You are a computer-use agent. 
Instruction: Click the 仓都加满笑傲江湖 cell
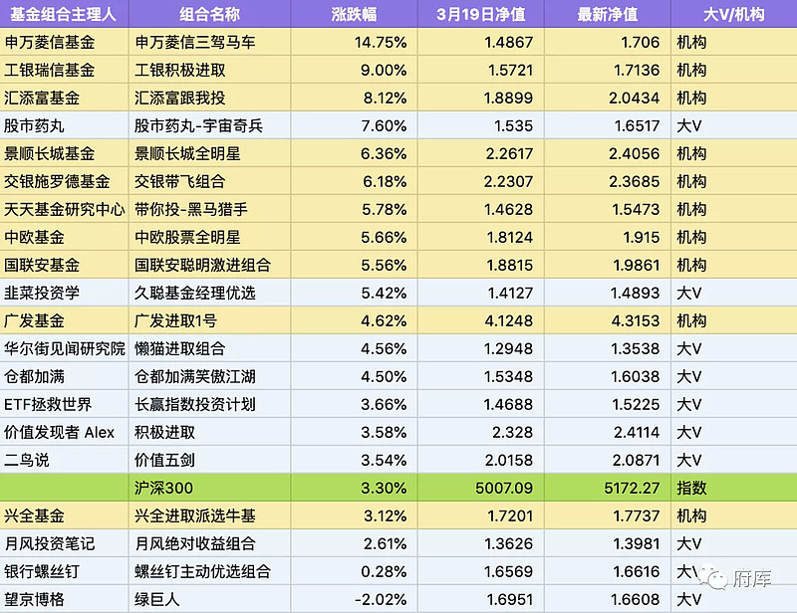point(209,377)
